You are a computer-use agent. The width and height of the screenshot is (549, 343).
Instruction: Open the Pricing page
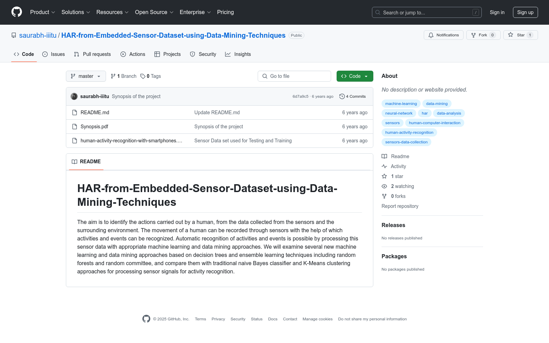(225, 12)
